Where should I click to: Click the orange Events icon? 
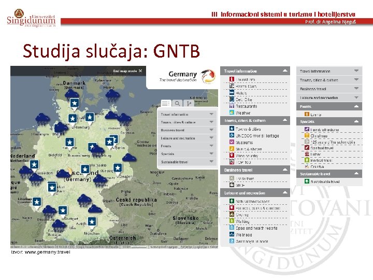(x=307, y=114)
